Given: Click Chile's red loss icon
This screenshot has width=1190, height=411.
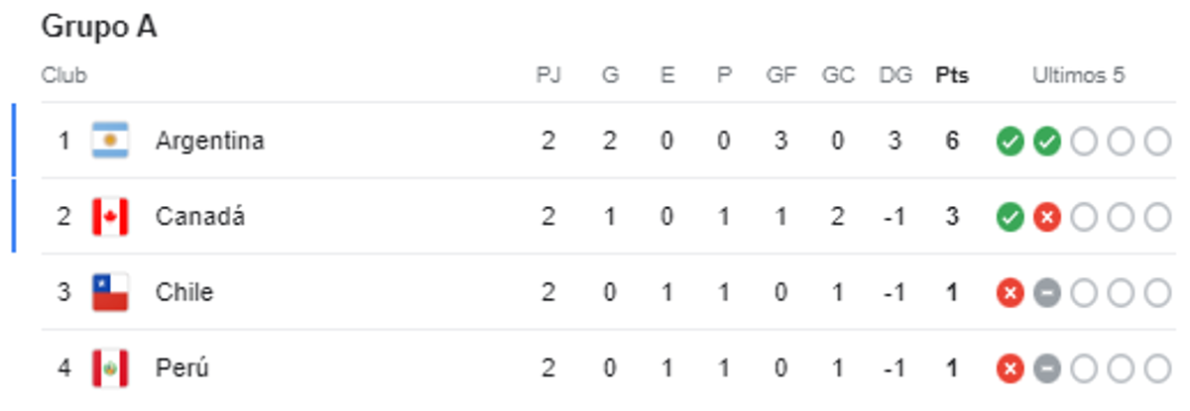Looking at the screenshot, I should pos(1010,293).
